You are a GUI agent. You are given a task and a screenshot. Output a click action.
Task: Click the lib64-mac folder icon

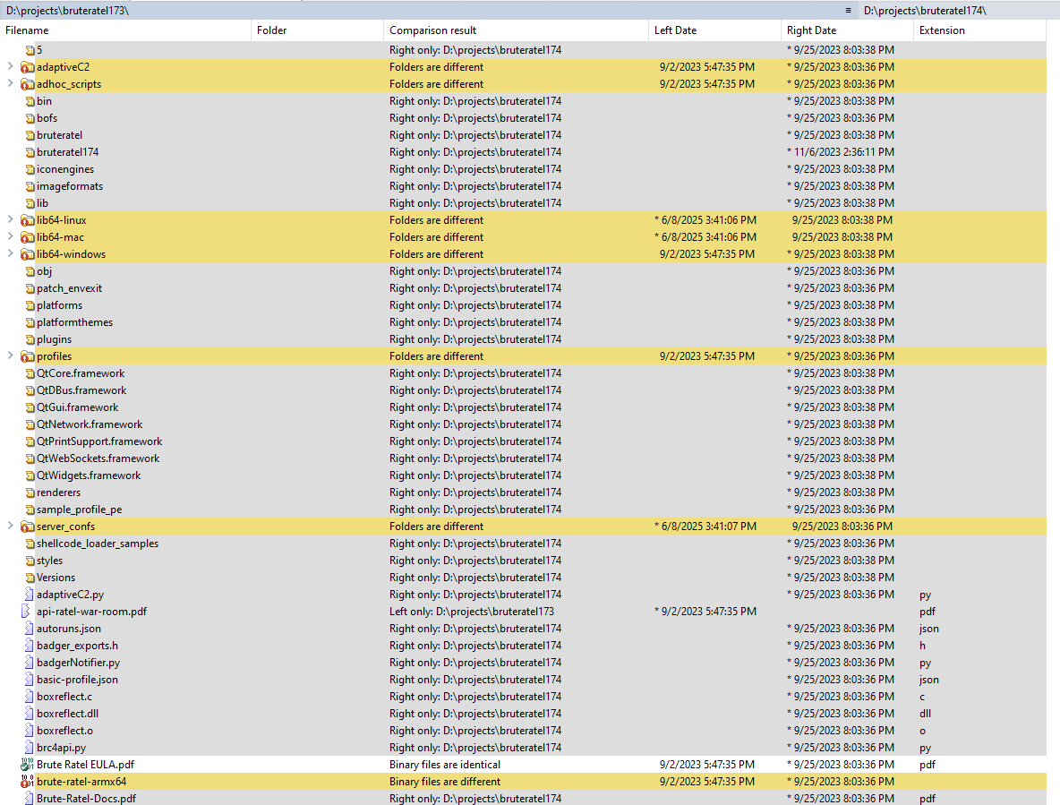pos(27,237)
